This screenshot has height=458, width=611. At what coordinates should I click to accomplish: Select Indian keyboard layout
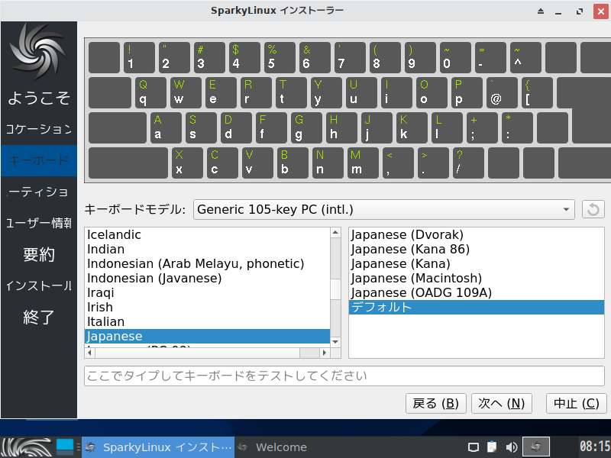coord(207,250)
